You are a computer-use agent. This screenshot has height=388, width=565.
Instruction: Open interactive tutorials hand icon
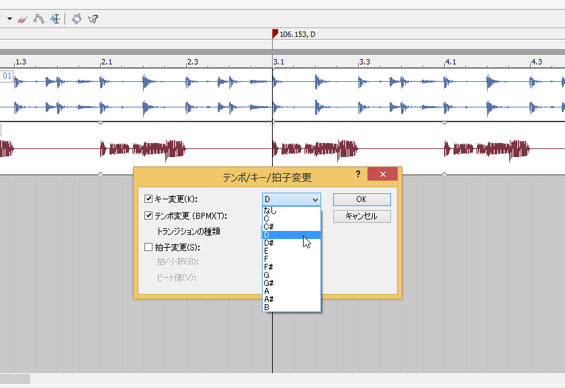[x=77, y=19]
